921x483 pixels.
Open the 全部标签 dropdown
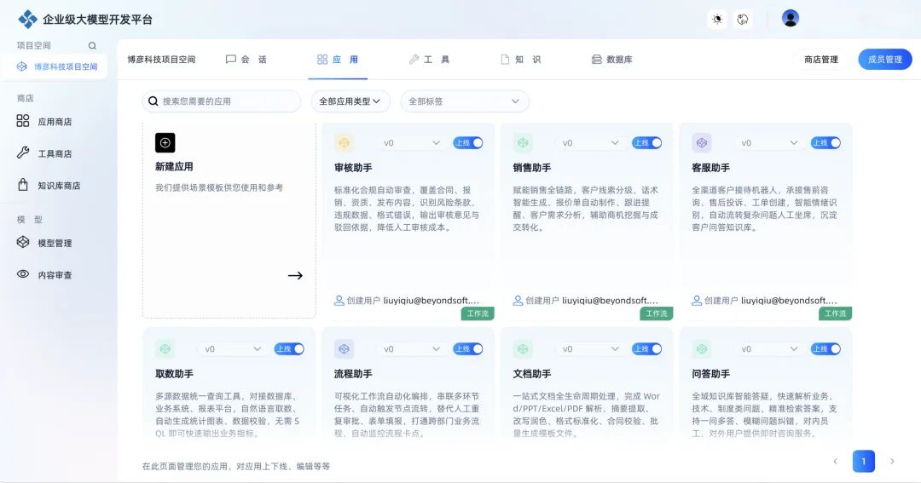[464, 101]
